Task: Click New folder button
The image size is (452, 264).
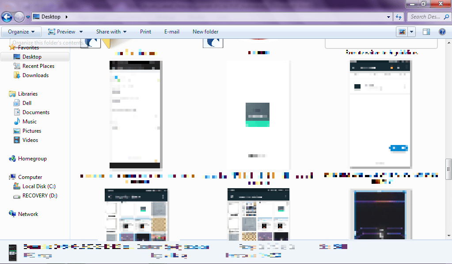Action: 205,32
